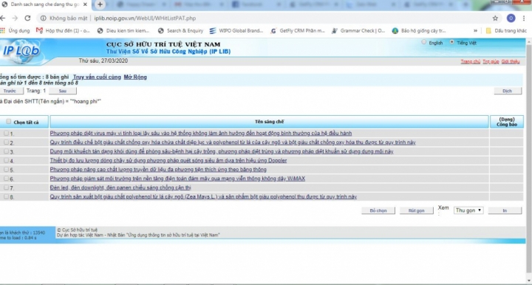Expand hidden bookmarks with the » chevron
Screen dimensions: 532x285
(475, 30)
